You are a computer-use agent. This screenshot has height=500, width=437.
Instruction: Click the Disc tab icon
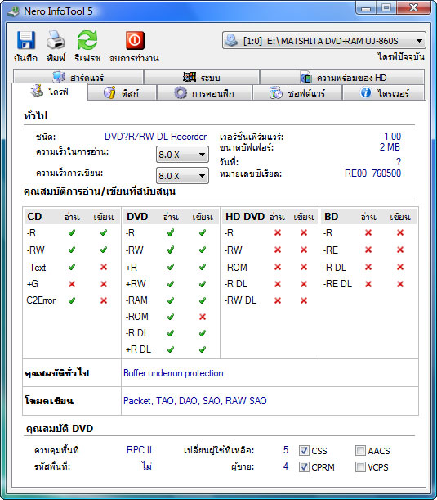[109, 92]
